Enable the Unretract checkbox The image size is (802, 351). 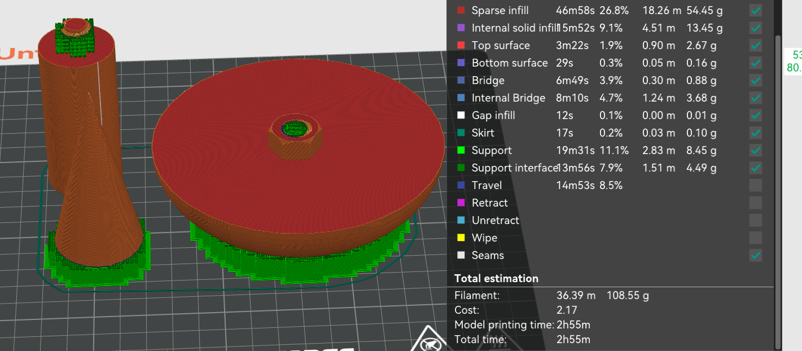tap(756, 220)
